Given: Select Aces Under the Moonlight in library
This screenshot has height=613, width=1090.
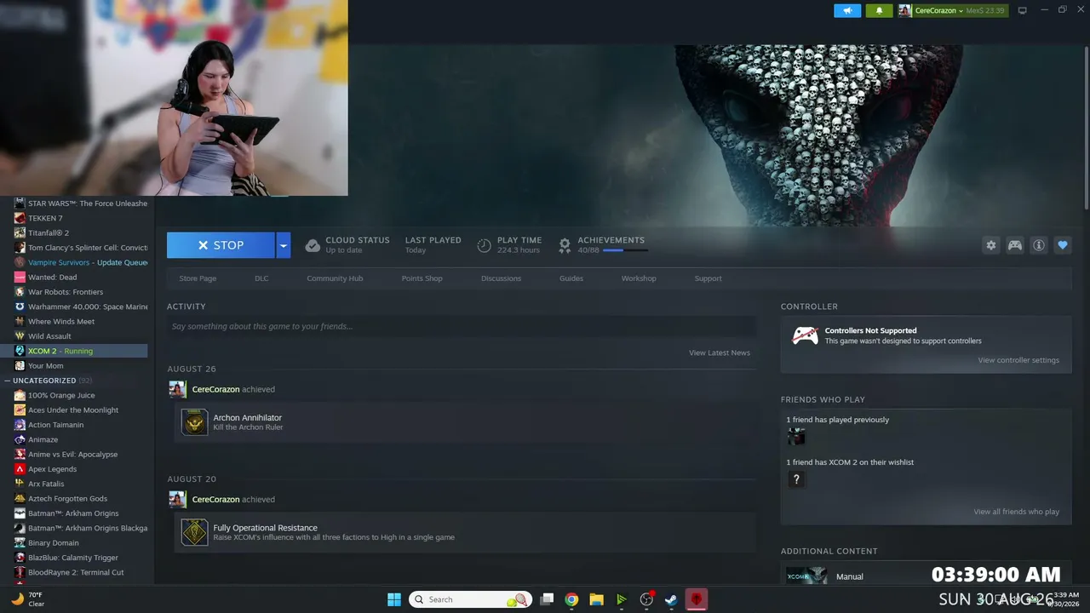Looking at the screenshot, I should tap(74, 410).
